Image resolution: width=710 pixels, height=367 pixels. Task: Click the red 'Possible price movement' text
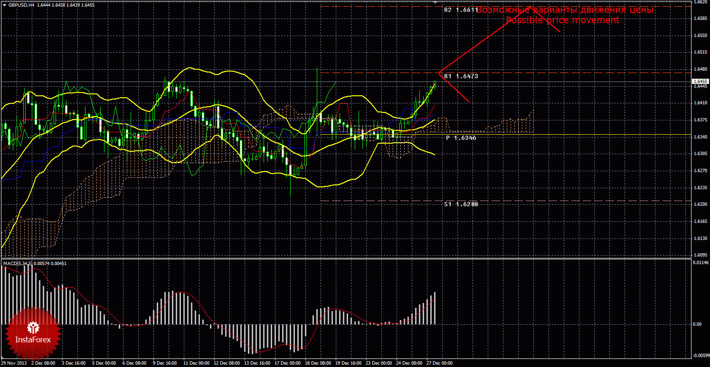click(562, 20)
